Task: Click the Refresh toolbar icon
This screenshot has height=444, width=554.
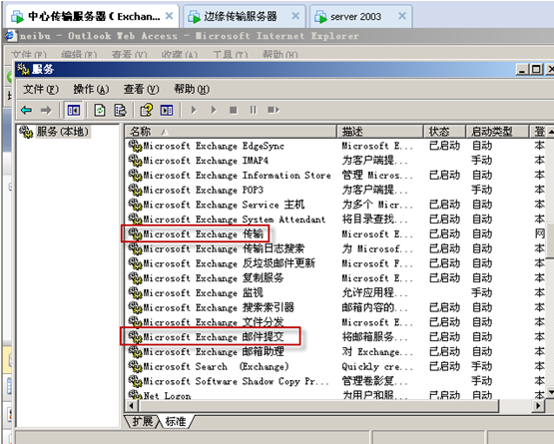Action: (100, 111)
